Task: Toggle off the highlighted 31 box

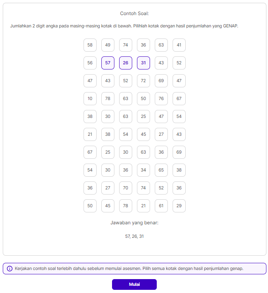Action: pos(143,63)
